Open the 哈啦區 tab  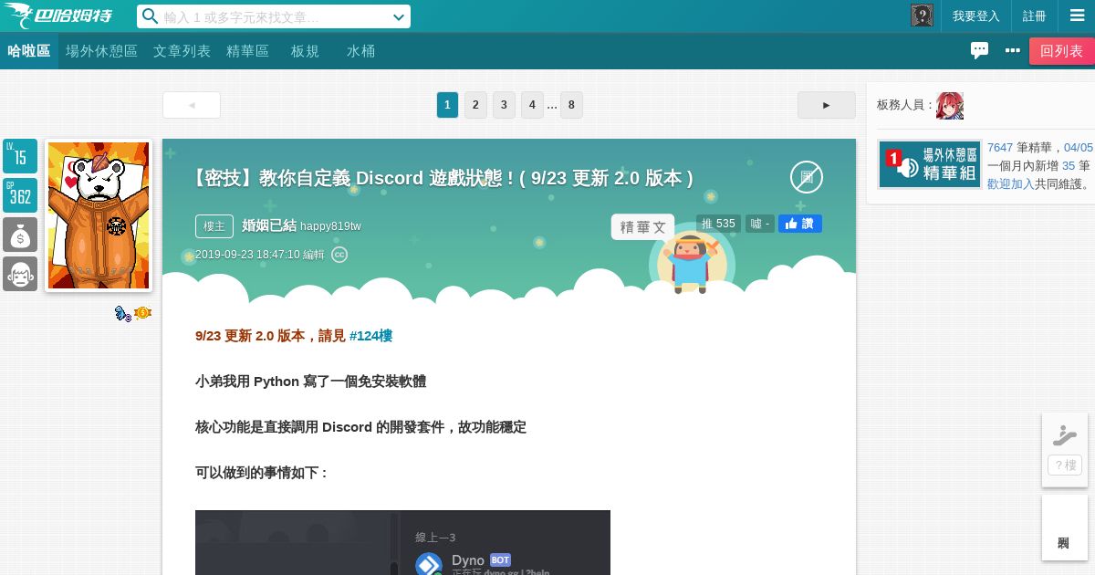tap(29, 51)
